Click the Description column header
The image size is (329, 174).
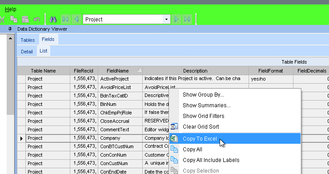pos(195,71)
